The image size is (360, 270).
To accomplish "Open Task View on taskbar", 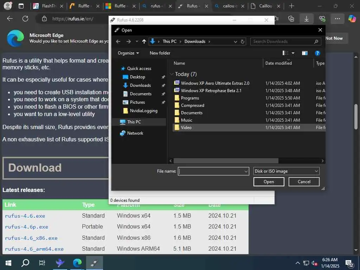I will (42, 263).
